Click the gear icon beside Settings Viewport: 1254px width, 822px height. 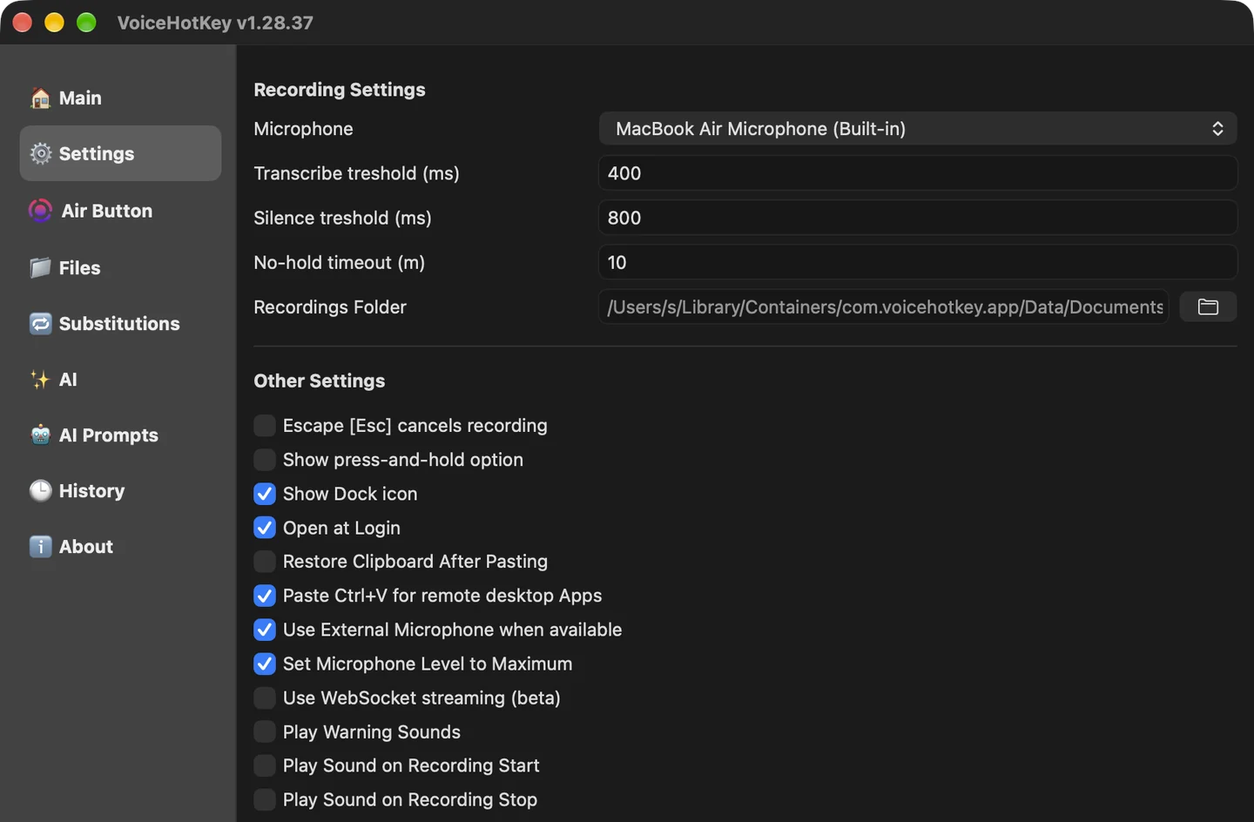coord(40,153)
